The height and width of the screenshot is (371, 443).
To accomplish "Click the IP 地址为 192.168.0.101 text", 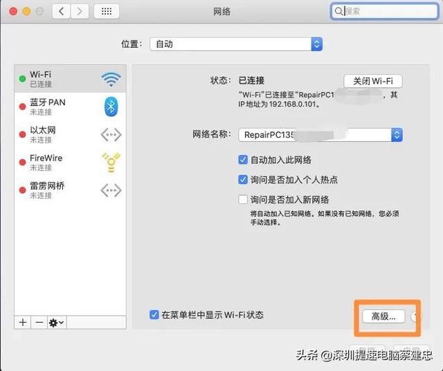I will click(280, 105).
